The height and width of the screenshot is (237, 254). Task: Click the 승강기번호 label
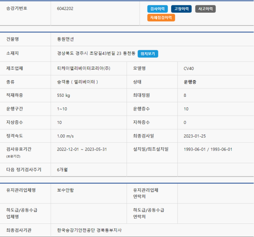[17, 8]
